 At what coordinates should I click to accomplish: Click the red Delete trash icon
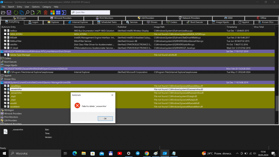pyautogui.click(x=45, y=13)
